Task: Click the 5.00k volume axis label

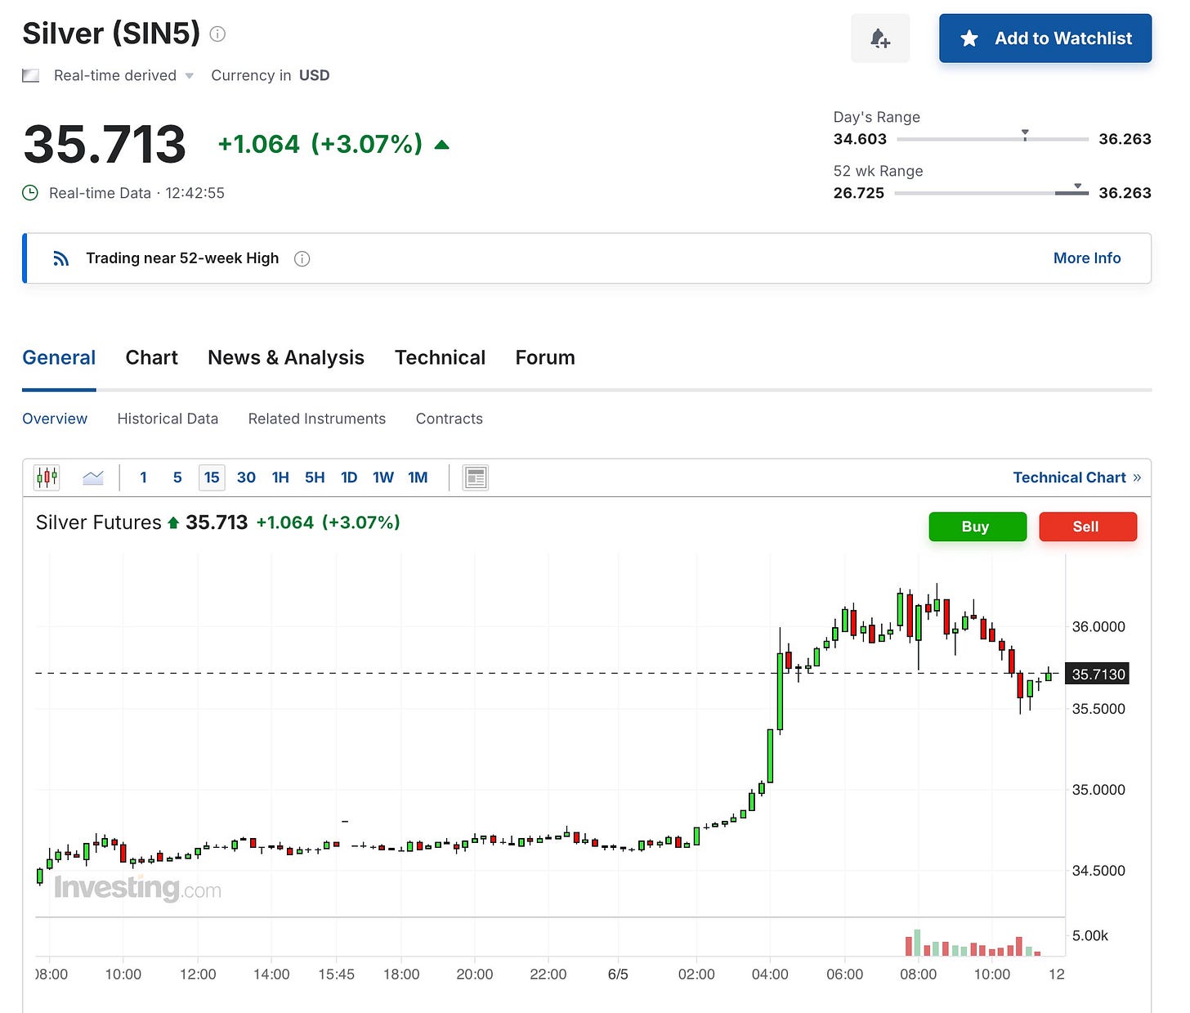Action: (x=1090, y=935)
